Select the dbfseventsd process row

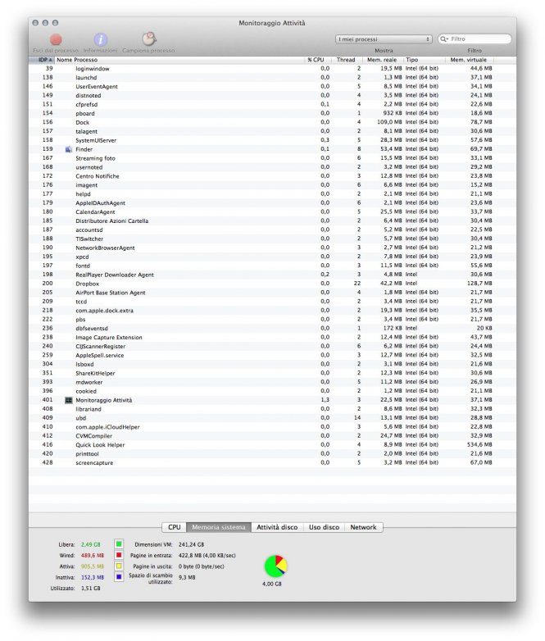tap(272, 329)
